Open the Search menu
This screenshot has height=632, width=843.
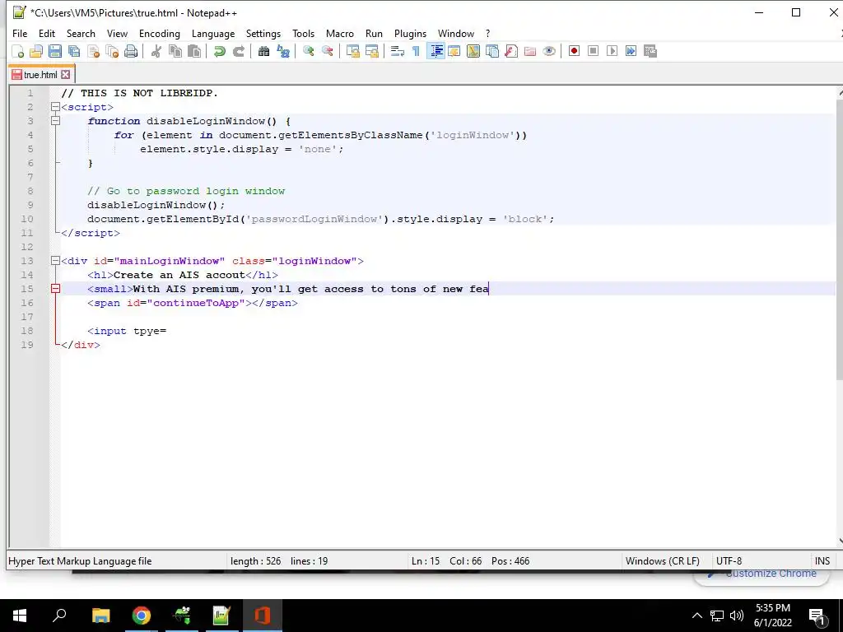pyautogui.click(x=81, y=33)
